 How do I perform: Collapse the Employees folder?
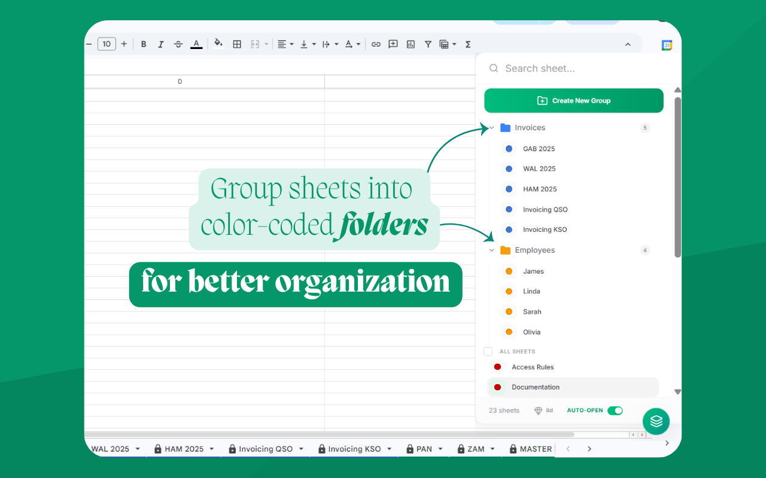tap(491, 250)
